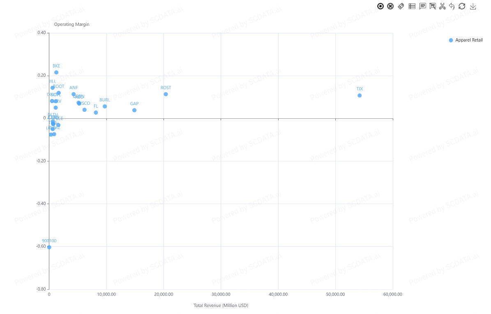Select the scissors cut tool icon
The image size is (491, 314).
point(442,6)
